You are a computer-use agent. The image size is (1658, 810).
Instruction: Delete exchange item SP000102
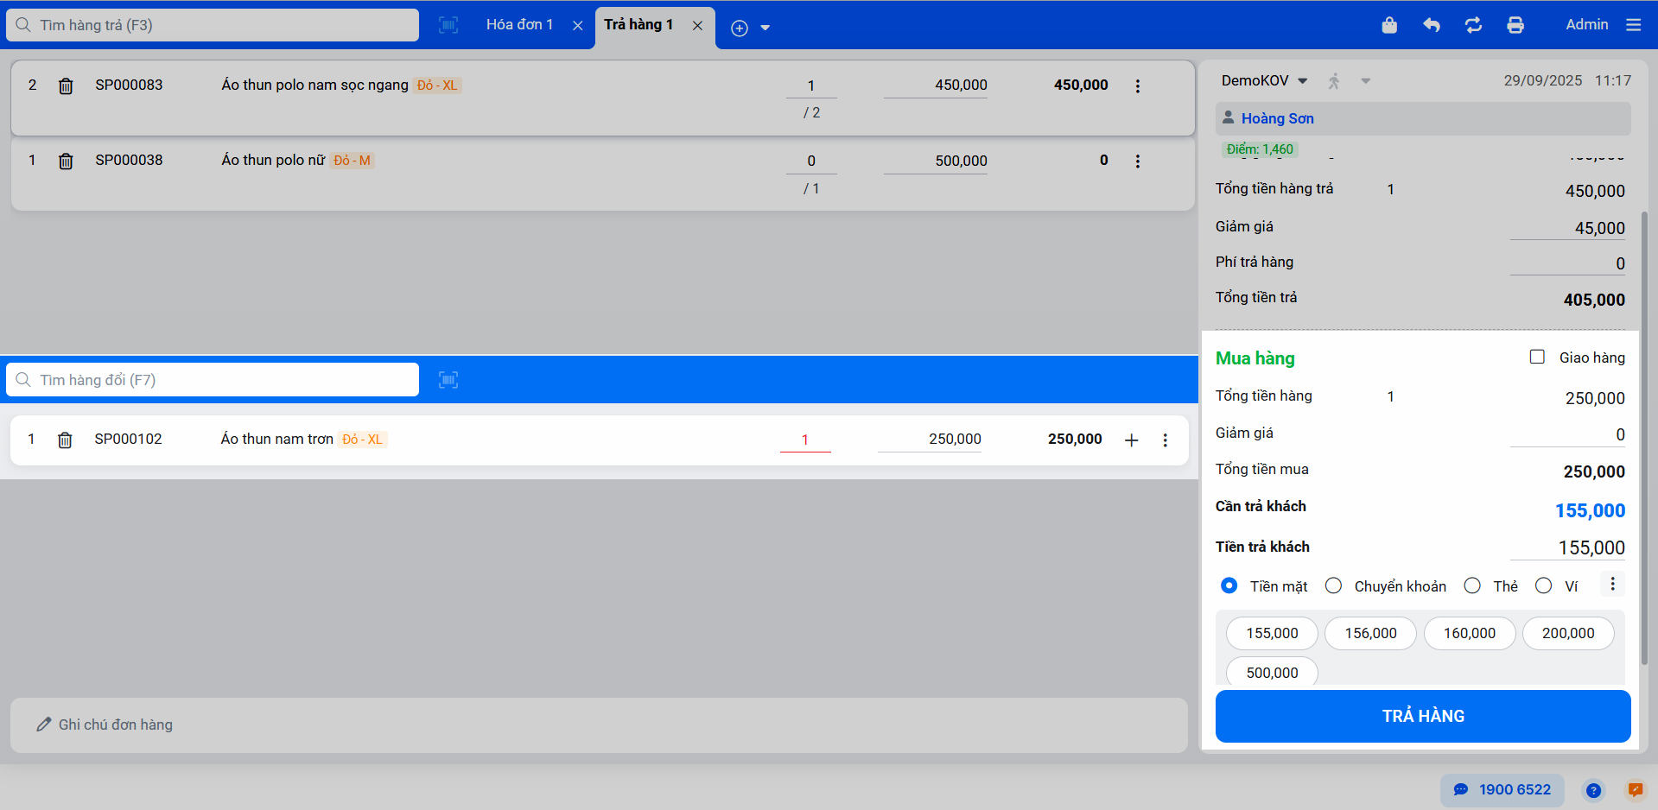tap(65, 440)
